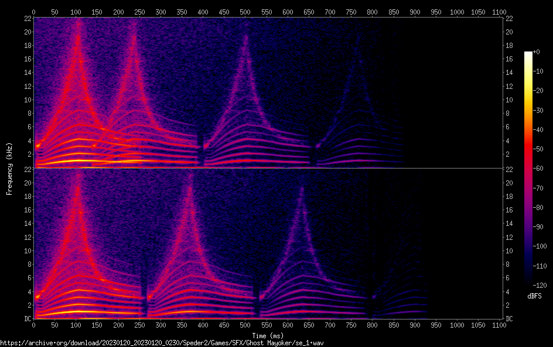Screen dimensions: 553x347
Task: Click lower channel's sweep peak near 370 ms
Action: point(190,181)
